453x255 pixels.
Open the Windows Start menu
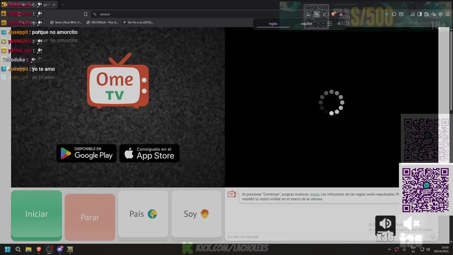7,249
